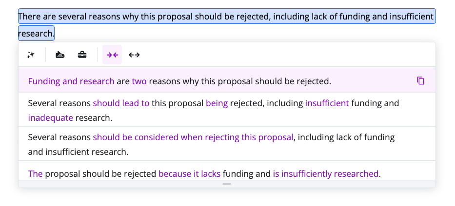Click purple phrase 'should lead to'

pos(121,103)
